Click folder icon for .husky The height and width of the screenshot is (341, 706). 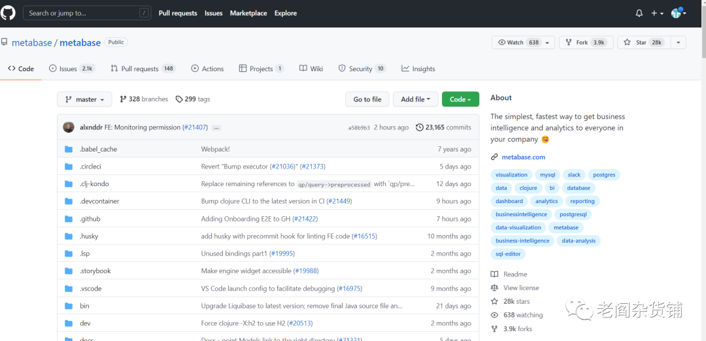pyautogui.click(x=69, y=236)
